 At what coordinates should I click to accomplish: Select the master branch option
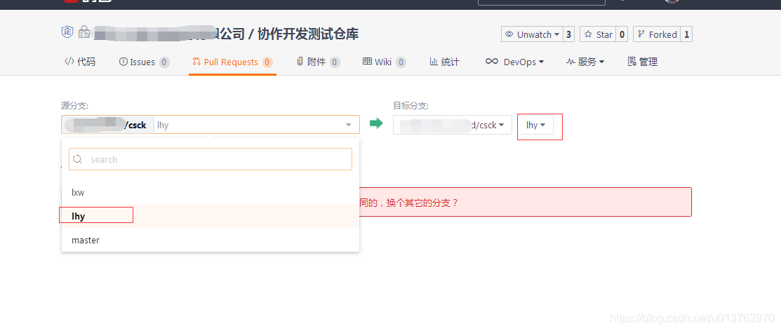click(86, 240)
